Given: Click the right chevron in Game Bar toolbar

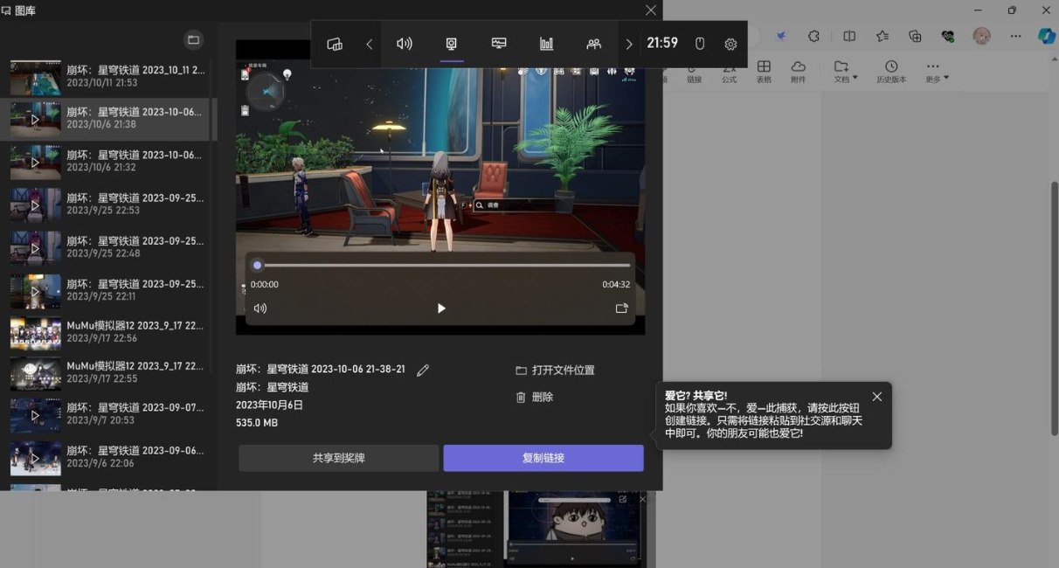Looking at the screenshot, I should (628, 44).
